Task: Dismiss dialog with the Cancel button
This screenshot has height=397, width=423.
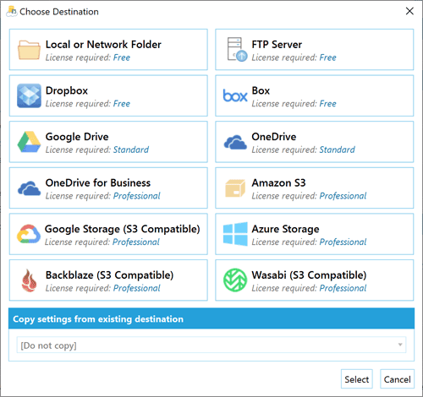Action: 397,379
